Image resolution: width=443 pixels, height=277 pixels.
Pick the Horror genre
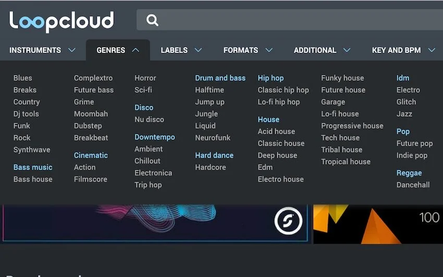pyautogui.click(x=145, y=78)
